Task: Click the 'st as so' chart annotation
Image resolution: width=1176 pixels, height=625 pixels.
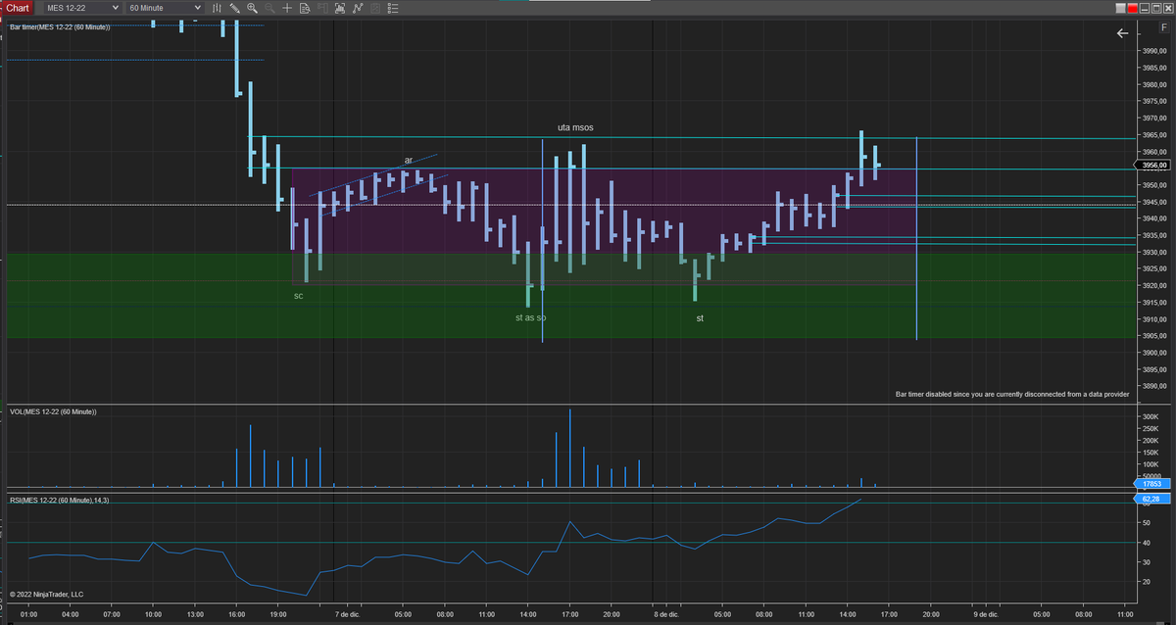Action: (x=530, y=317)
